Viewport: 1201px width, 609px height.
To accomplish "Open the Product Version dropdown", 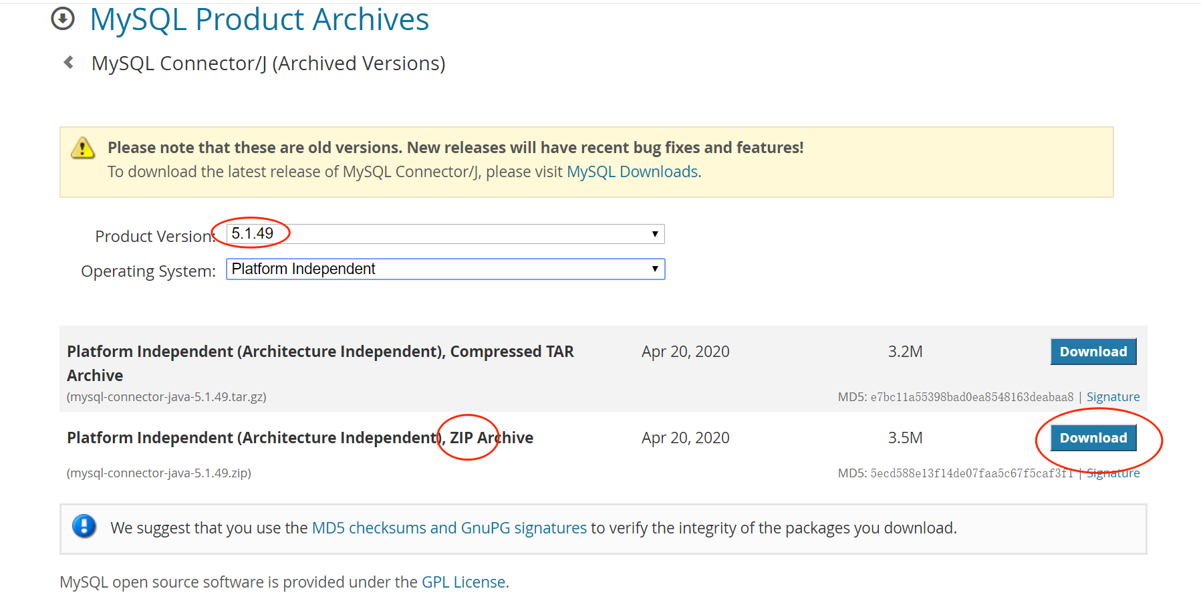I will pos(445,234).
